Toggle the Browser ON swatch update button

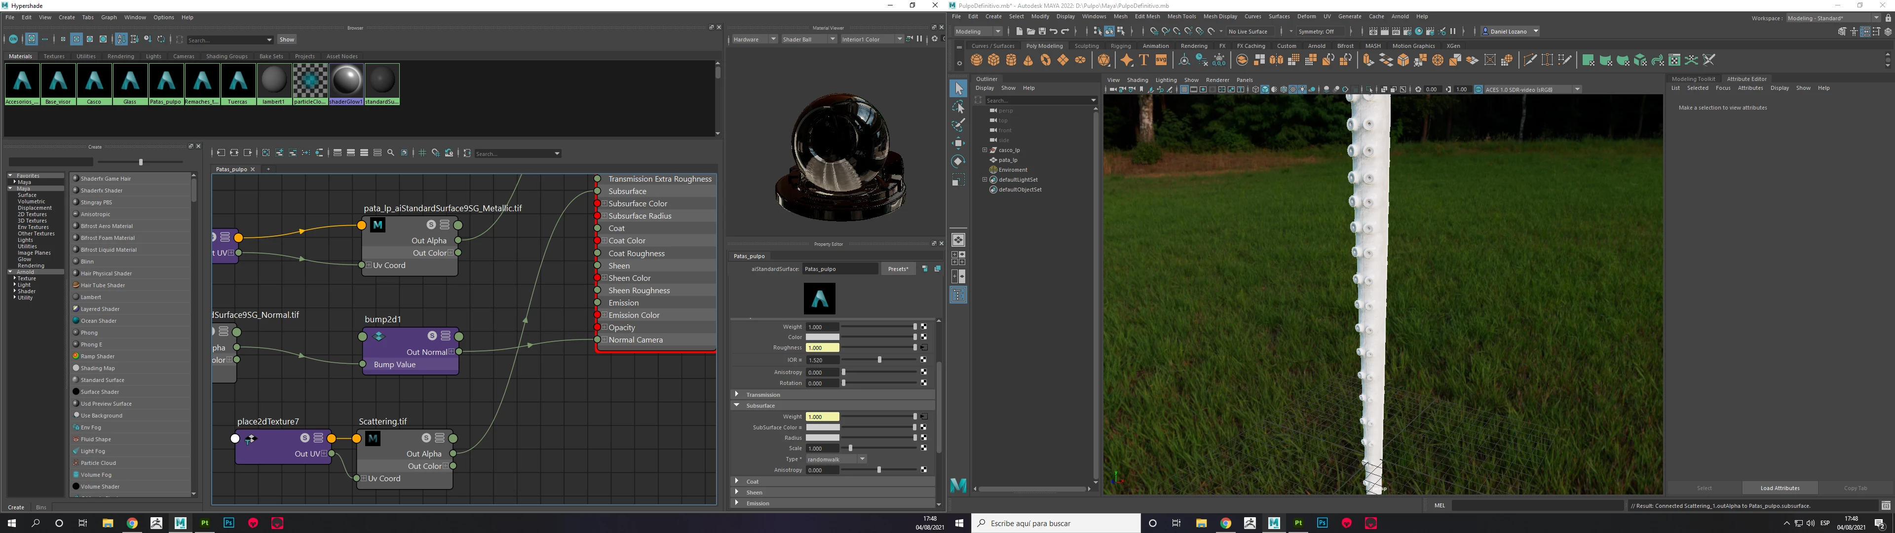13,39
